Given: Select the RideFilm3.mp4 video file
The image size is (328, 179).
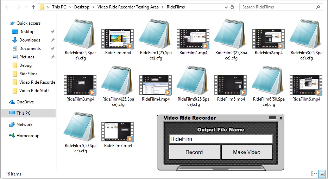Looking at the screenshot, I should (x=80, y=85).
